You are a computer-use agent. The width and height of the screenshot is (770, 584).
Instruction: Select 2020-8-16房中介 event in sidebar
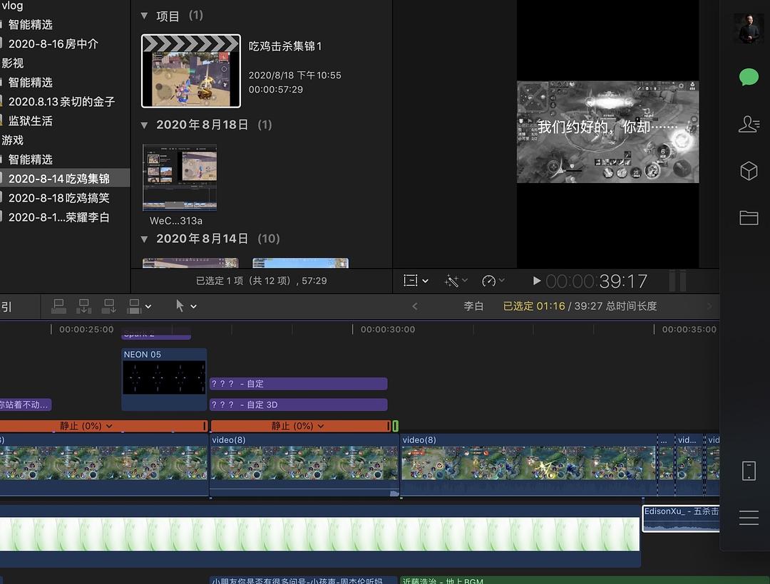coord(53,44)
